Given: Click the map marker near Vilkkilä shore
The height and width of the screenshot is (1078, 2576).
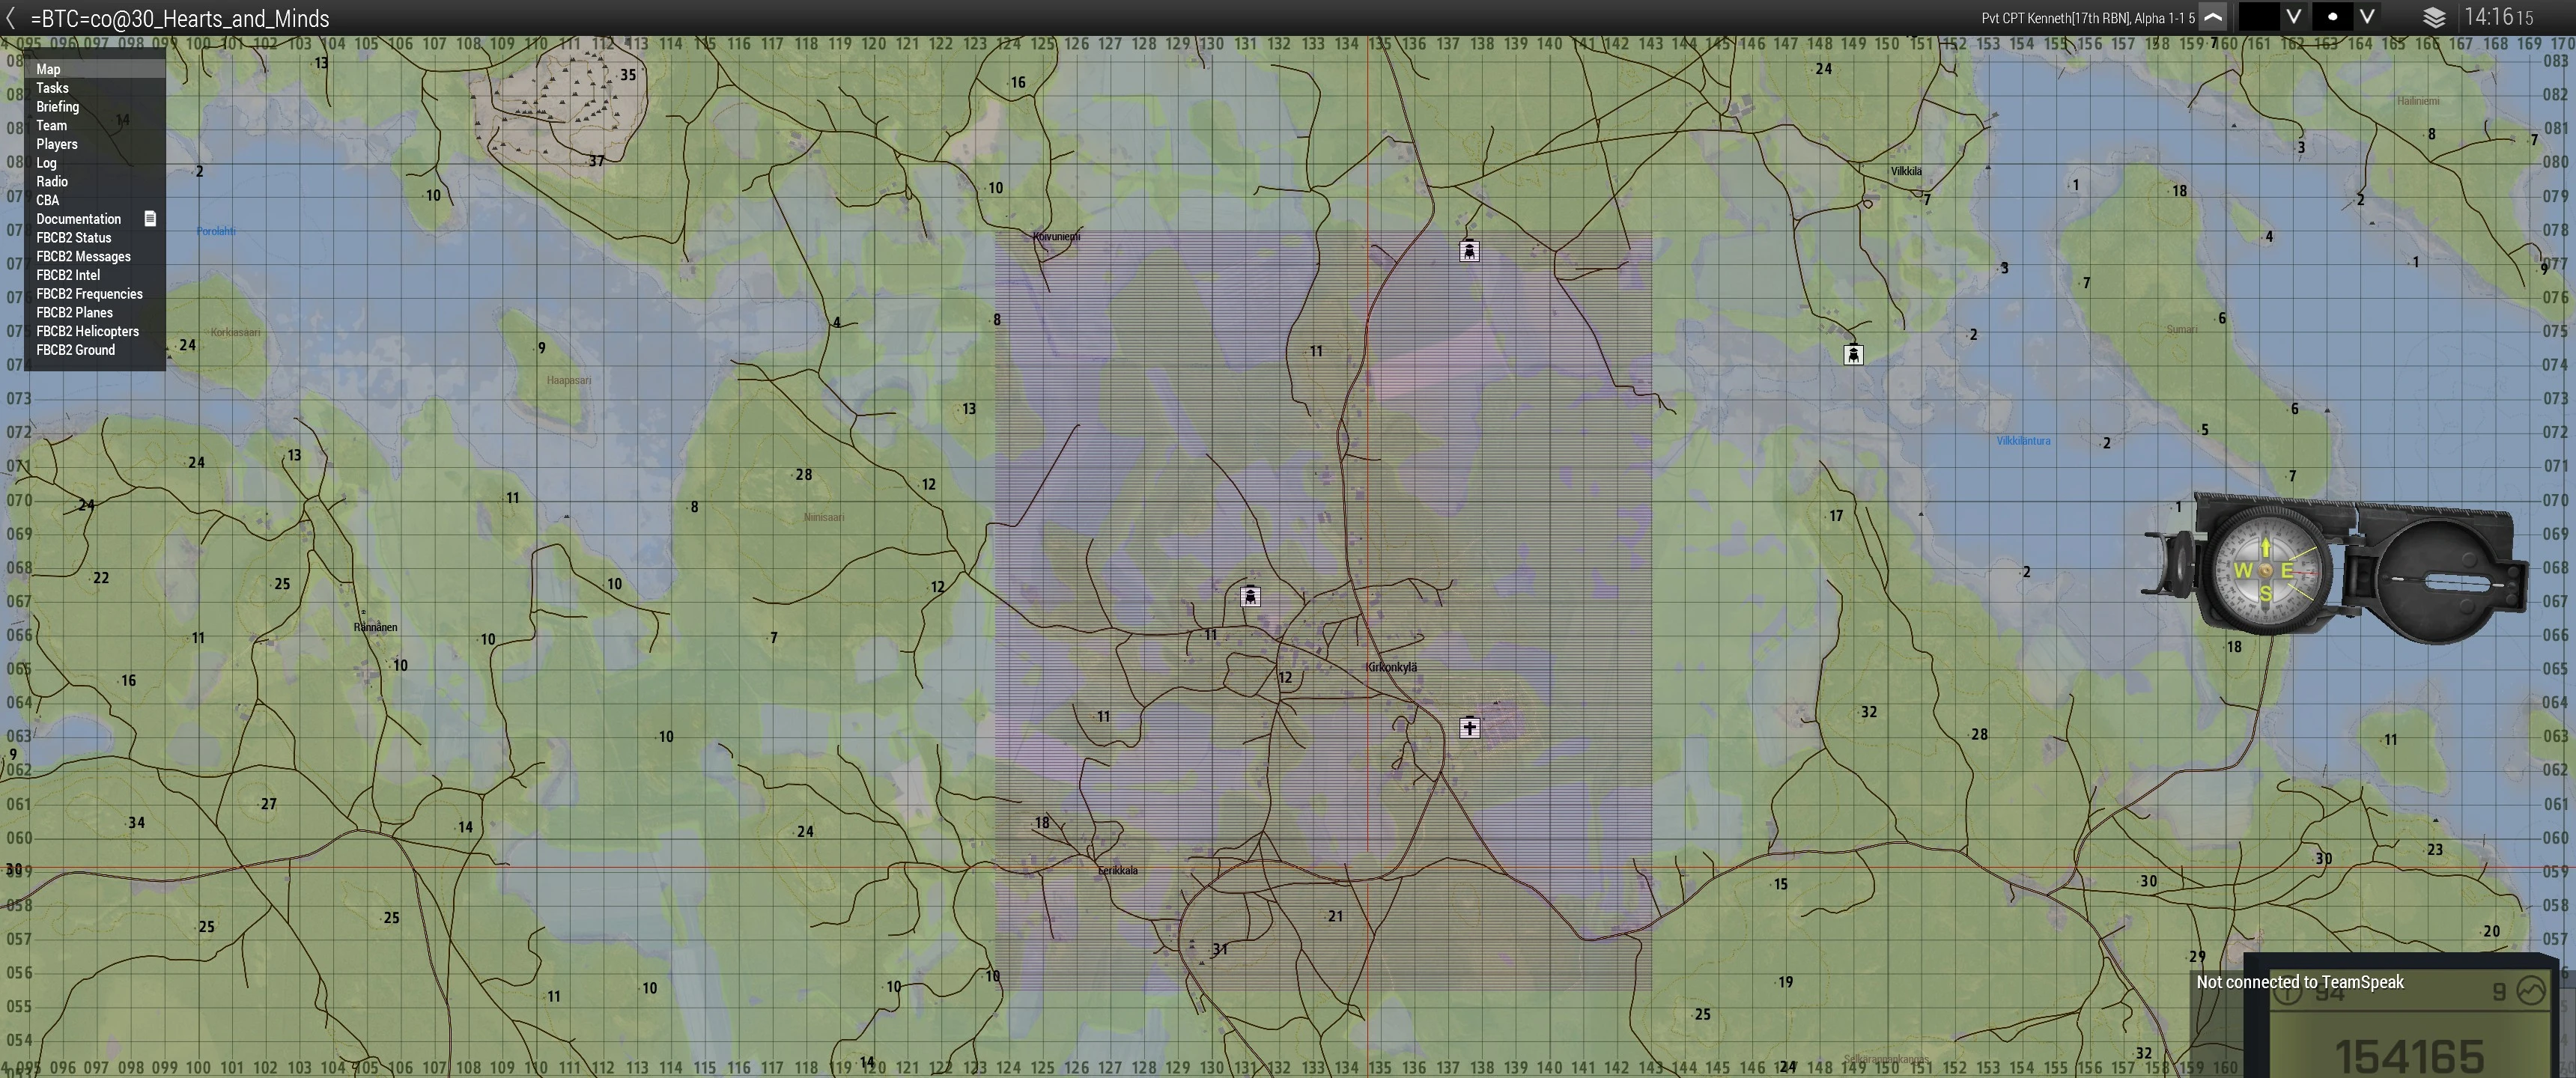Looking at the screenshot, I should pyautogui.click(x=1853, y=355).
